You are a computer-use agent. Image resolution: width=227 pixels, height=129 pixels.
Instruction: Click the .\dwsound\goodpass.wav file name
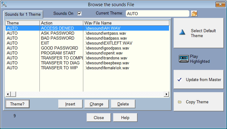point(107,48)
